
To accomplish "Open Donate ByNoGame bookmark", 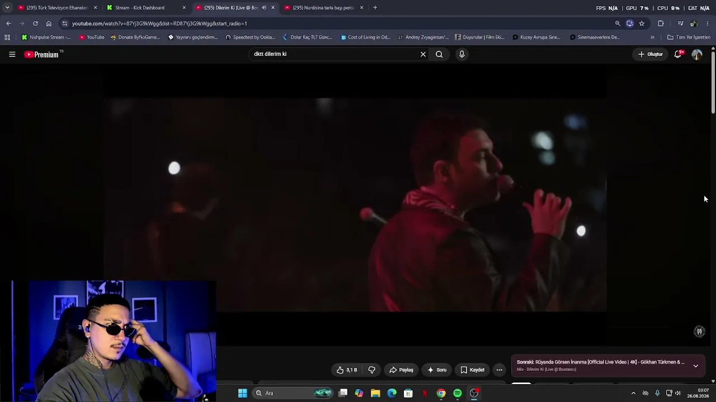I will pos(135,37).
